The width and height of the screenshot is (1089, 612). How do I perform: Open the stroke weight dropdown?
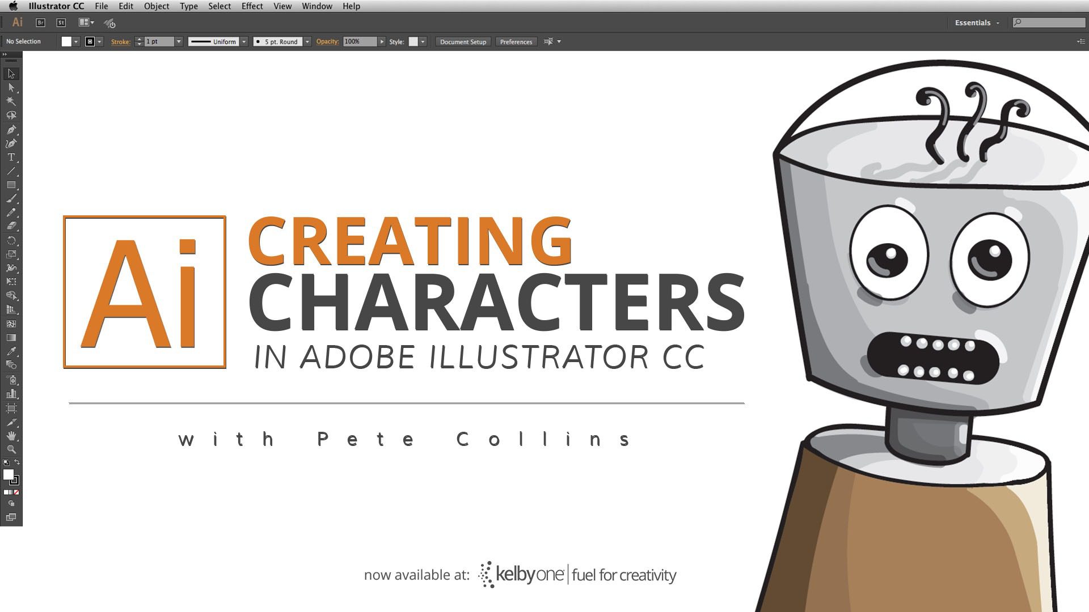pos(179,41)
